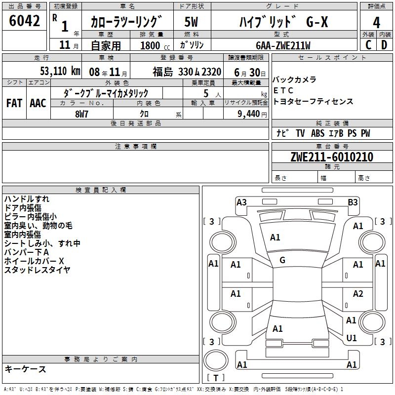The height and width of the screenshot is (395, 395).
Task: Click the interior grade D cell
Action: click(x=384, y=44)
